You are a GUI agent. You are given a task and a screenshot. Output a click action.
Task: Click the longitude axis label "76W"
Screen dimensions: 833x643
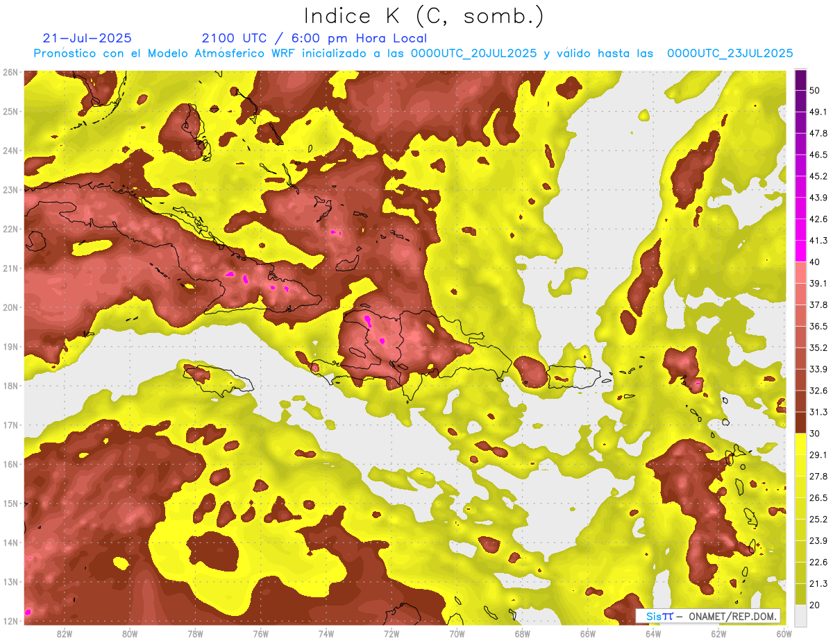(x=260, y=633)
